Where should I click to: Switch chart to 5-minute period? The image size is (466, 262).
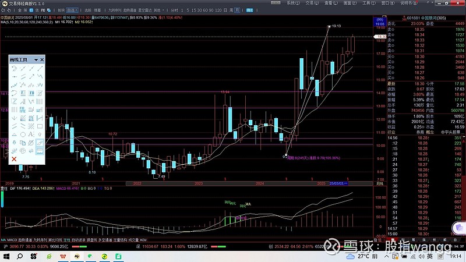(188, 10)
